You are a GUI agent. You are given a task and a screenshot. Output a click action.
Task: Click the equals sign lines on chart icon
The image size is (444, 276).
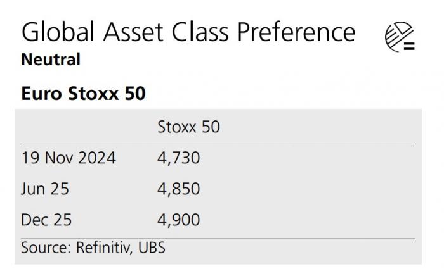coord(409,46)
